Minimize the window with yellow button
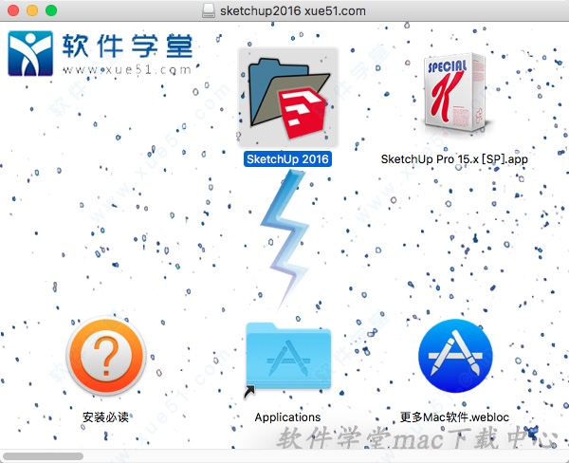The image size is (569, 463). (32, 10)
